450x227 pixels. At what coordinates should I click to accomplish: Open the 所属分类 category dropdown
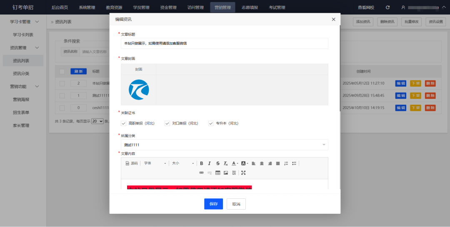[x=224, y=145]
